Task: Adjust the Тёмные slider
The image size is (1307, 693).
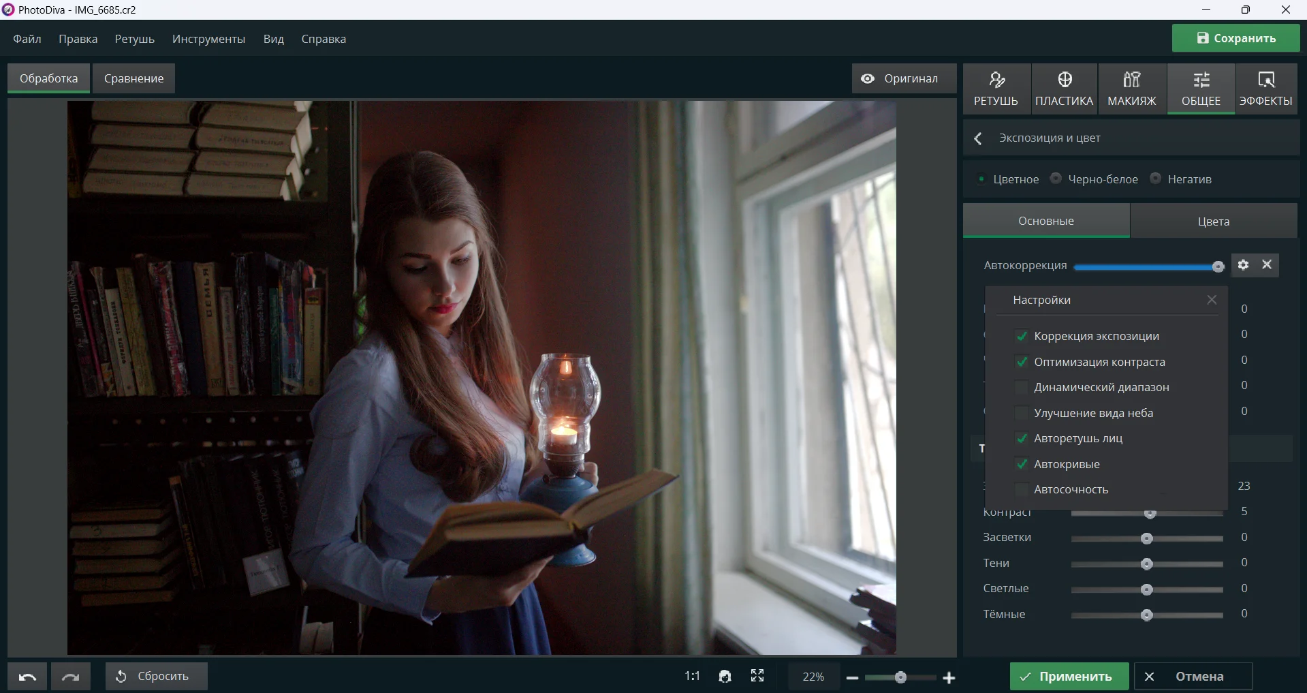Action: (1147, 615)
